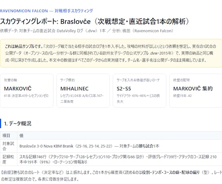Screen dimensions: 222x184
Task: Click the 41本 決定率.439 detail text
Action: click(26, 96)
